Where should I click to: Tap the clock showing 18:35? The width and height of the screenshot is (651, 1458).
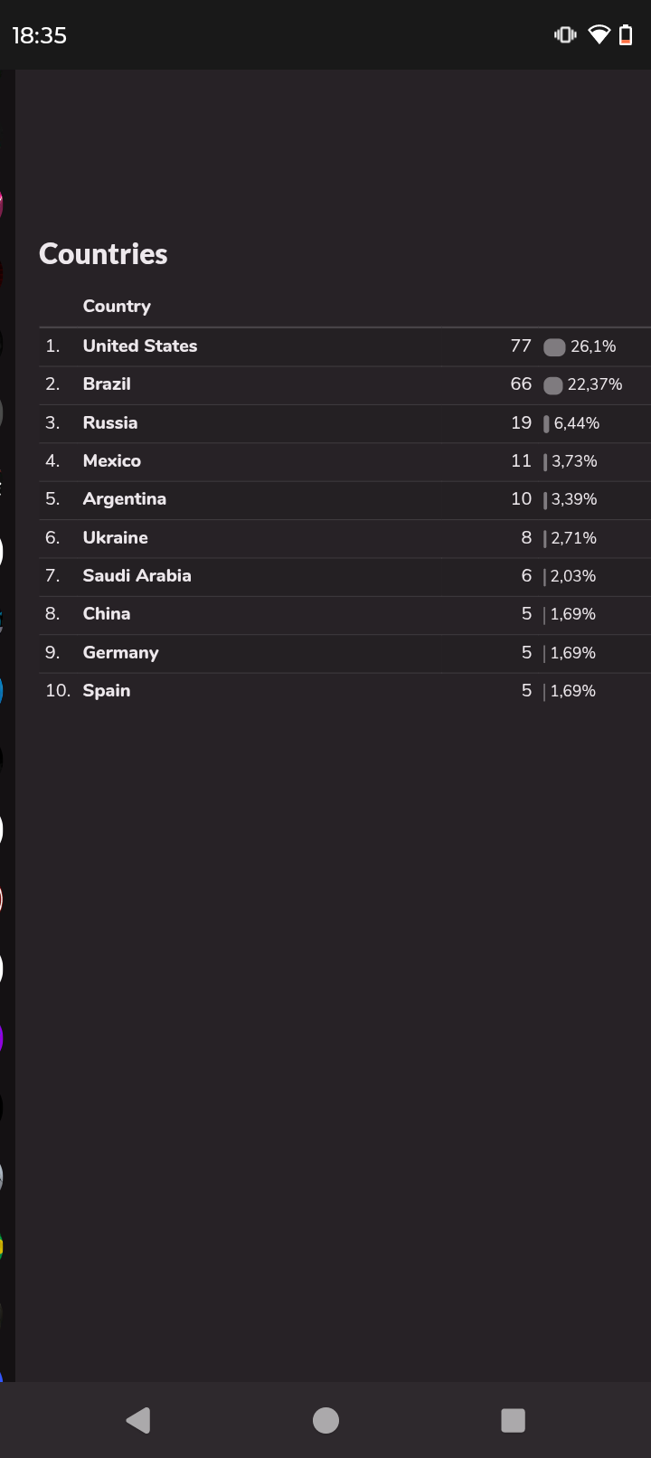(x=39, y=35)
